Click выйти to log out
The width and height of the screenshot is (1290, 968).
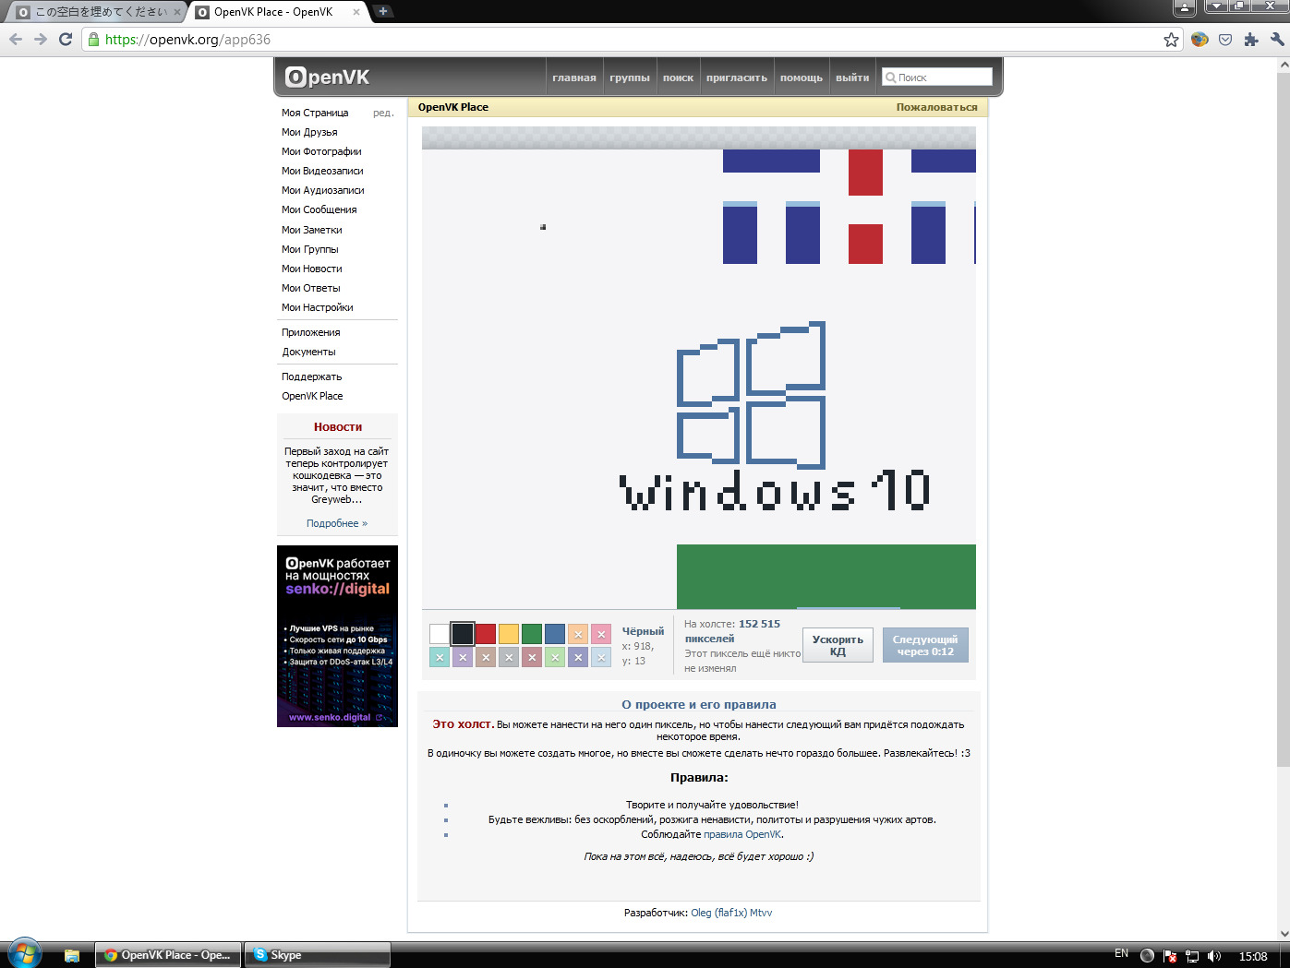(852, 78)
